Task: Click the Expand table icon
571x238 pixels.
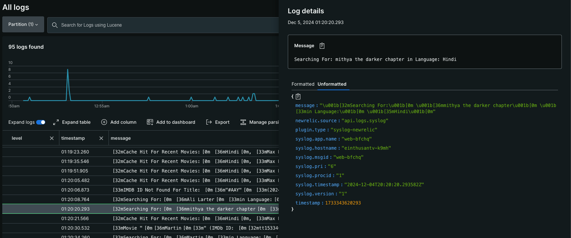Action: [56, 122]
